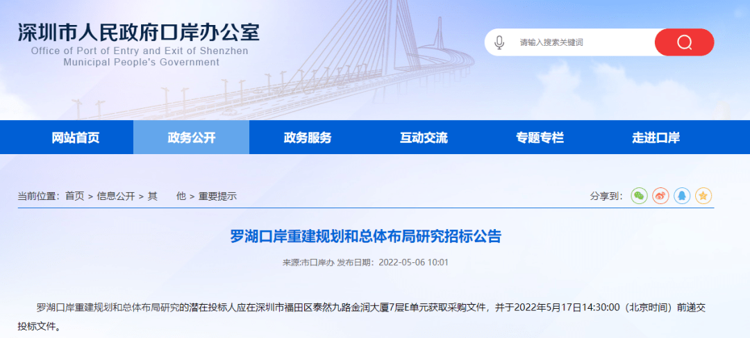
Task: Open the 政务服务 navigation tab
Action: 308,137
